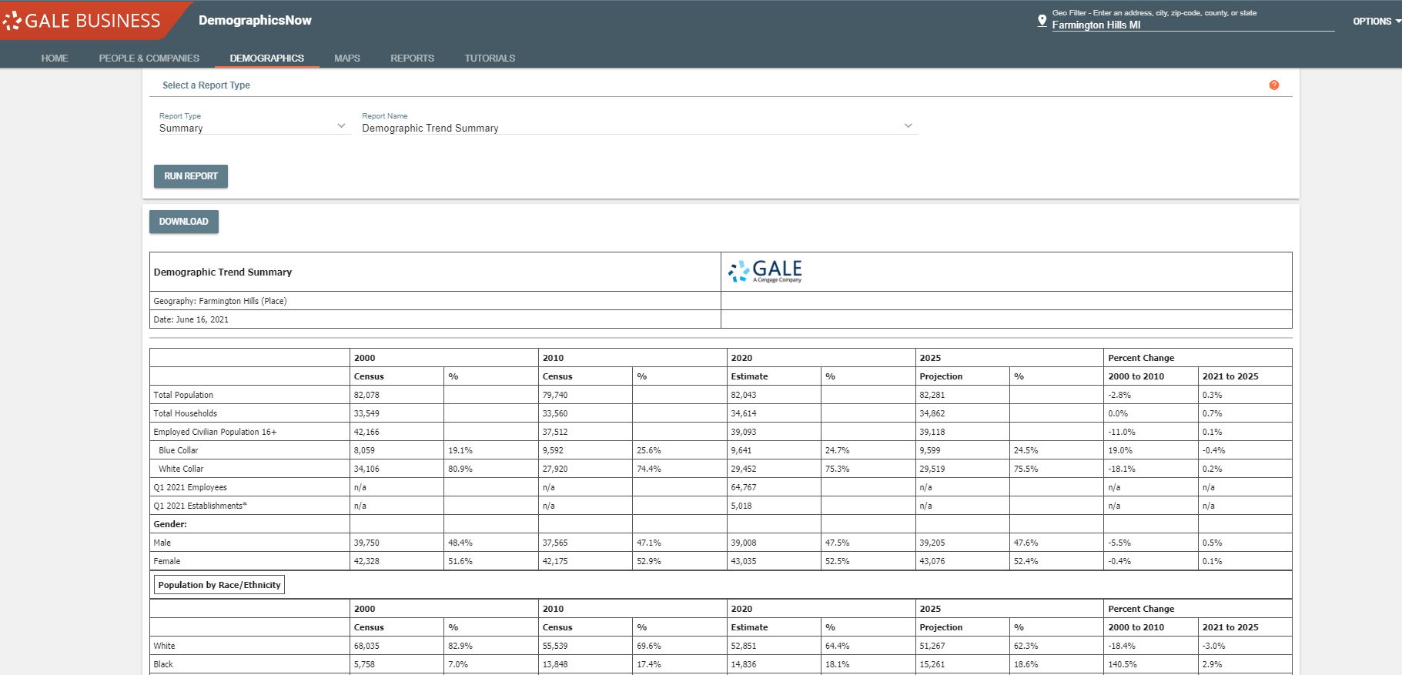Open the TUTORIALS tab

pyautogui.click(x=490, y=58)
